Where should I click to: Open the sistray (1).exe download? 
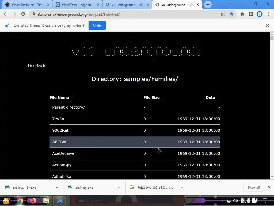[x=25, y=187]
